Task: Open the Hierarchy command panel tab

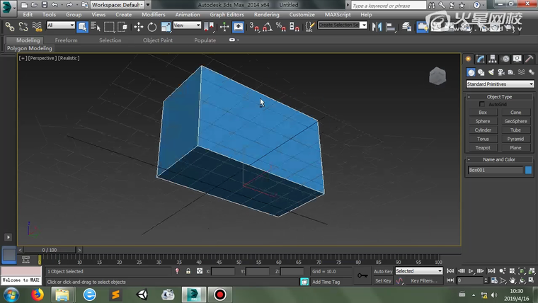Action: (x=493, y=59)
